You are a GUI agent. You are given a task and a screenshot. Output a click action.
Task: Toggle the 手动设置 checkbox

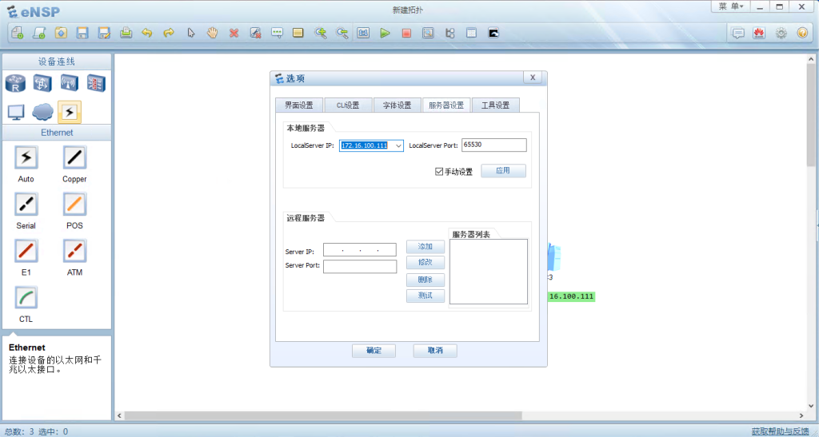point(439,172)
